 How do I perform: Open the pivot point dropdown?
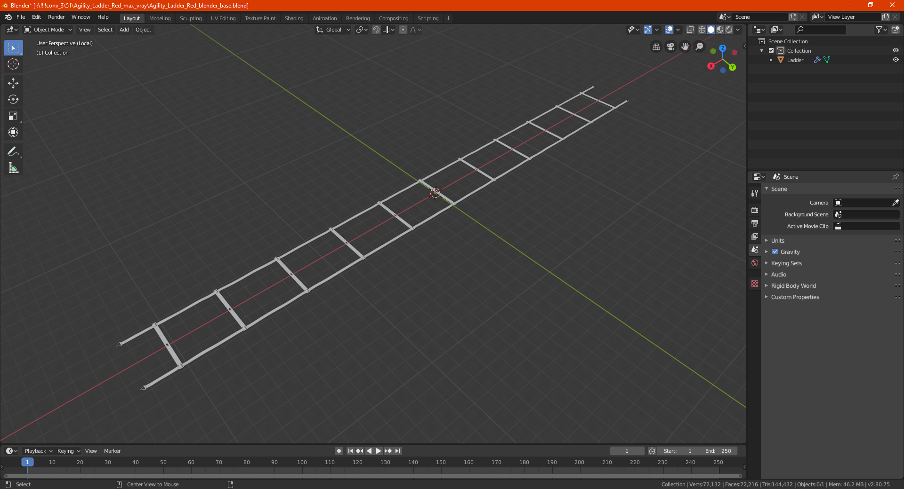(x=362, y=30)
